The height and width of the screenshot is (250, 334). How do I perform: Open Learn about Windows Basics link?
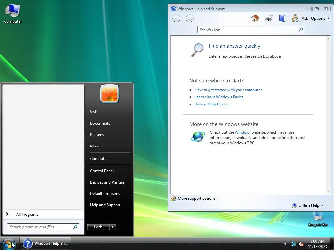pyautogui.click(x=219, y=97)
